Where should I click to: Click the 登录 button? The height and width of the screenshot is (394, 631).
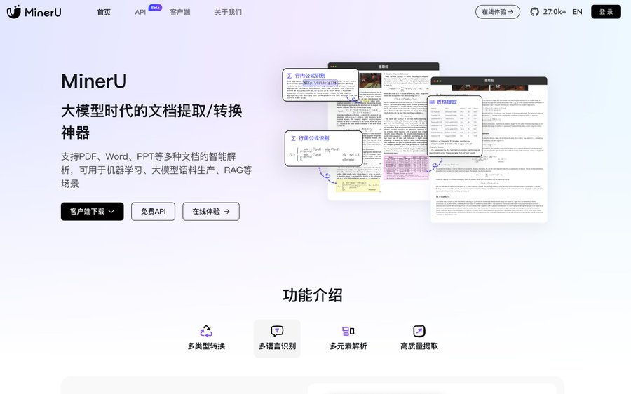coord(606,12)
